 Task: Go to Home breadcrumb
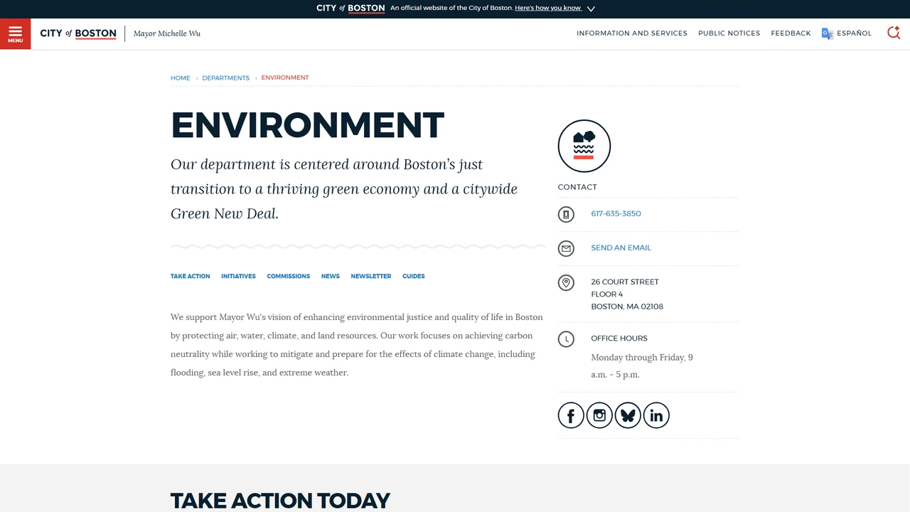coord(180,78)
